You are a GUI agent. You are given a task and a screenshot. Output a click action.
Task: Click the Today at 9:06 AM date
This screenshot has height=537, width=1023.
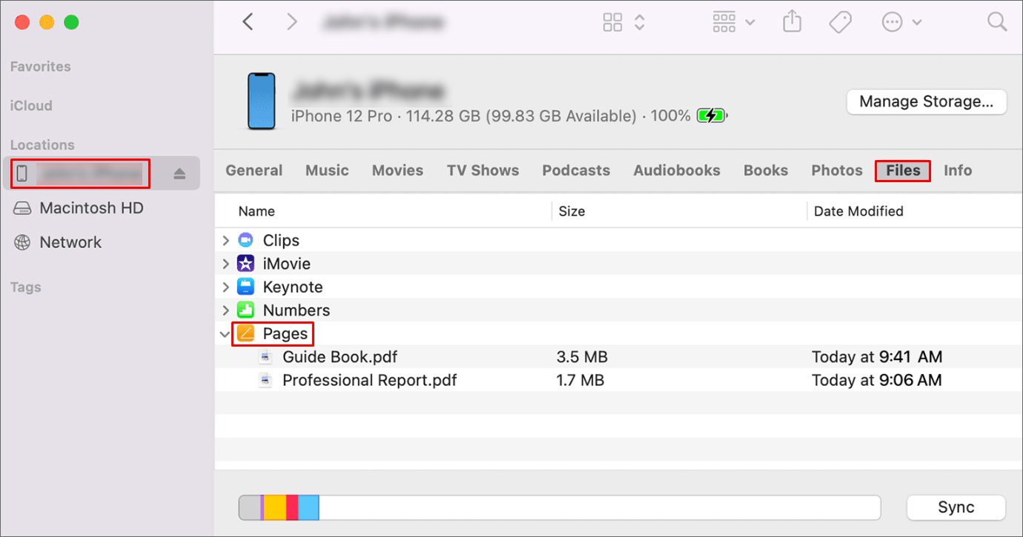877,381
